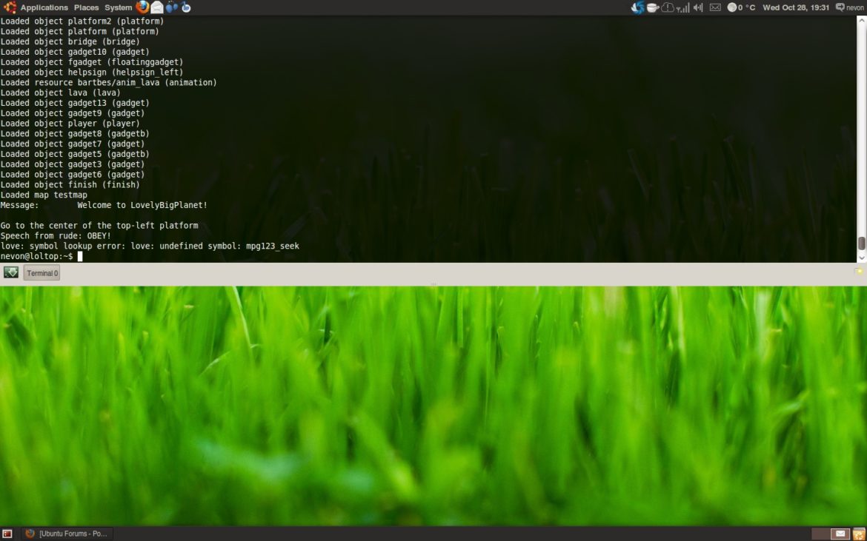Click the coffee cup tray icon
This screenshot has height=541, width=867.
[651, 7]
